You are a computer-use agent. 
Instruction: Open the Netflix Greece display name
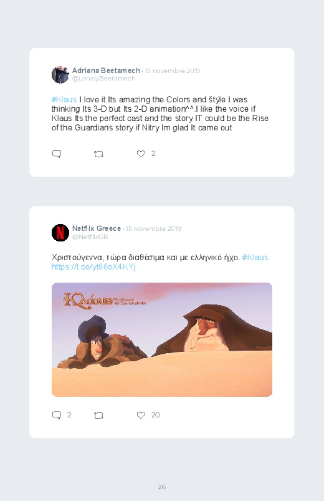click(97, 228)
